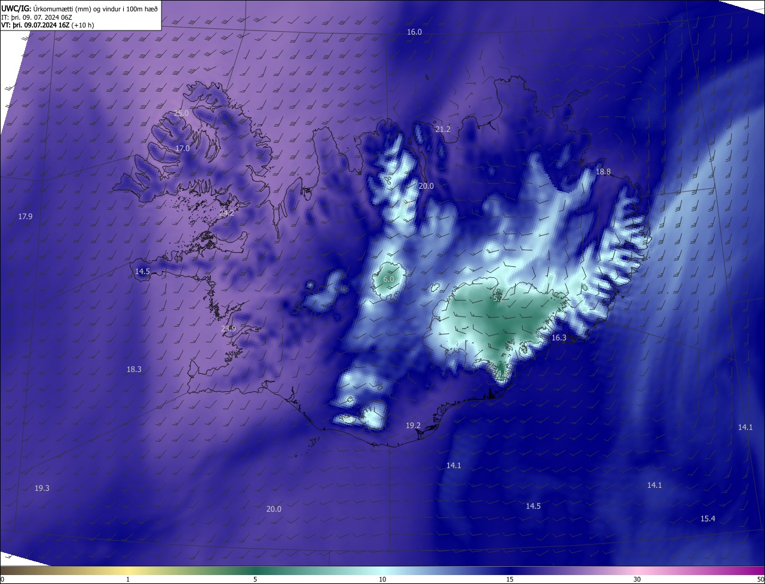Viewport: 765px width, 584px height.
Task: Click the 6.0 value inside the glacier outline
Action: (x=388, y=279)
